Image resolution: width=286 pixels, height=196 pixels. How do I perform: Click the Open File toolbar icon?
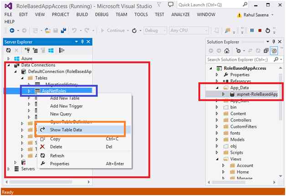point(48,31)
